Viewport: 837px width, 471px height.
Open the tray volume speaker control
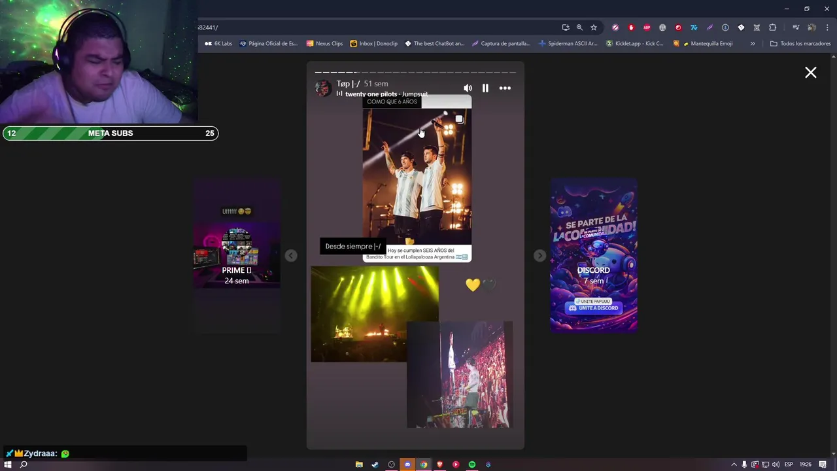point(776,464)
